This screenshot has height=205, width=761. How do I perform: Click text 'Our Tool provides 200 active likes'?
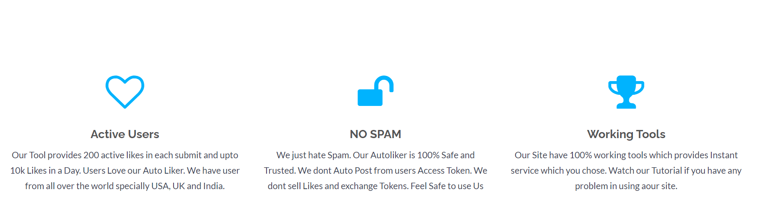point(78,155)
